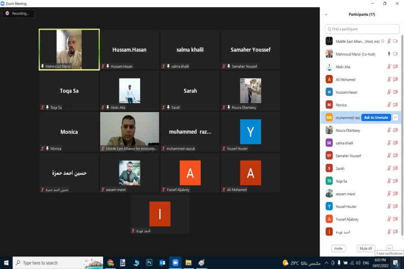Click the recording indicator icon at top left
This screenshot has height=269, width=404.
click(x=7, y=13)
